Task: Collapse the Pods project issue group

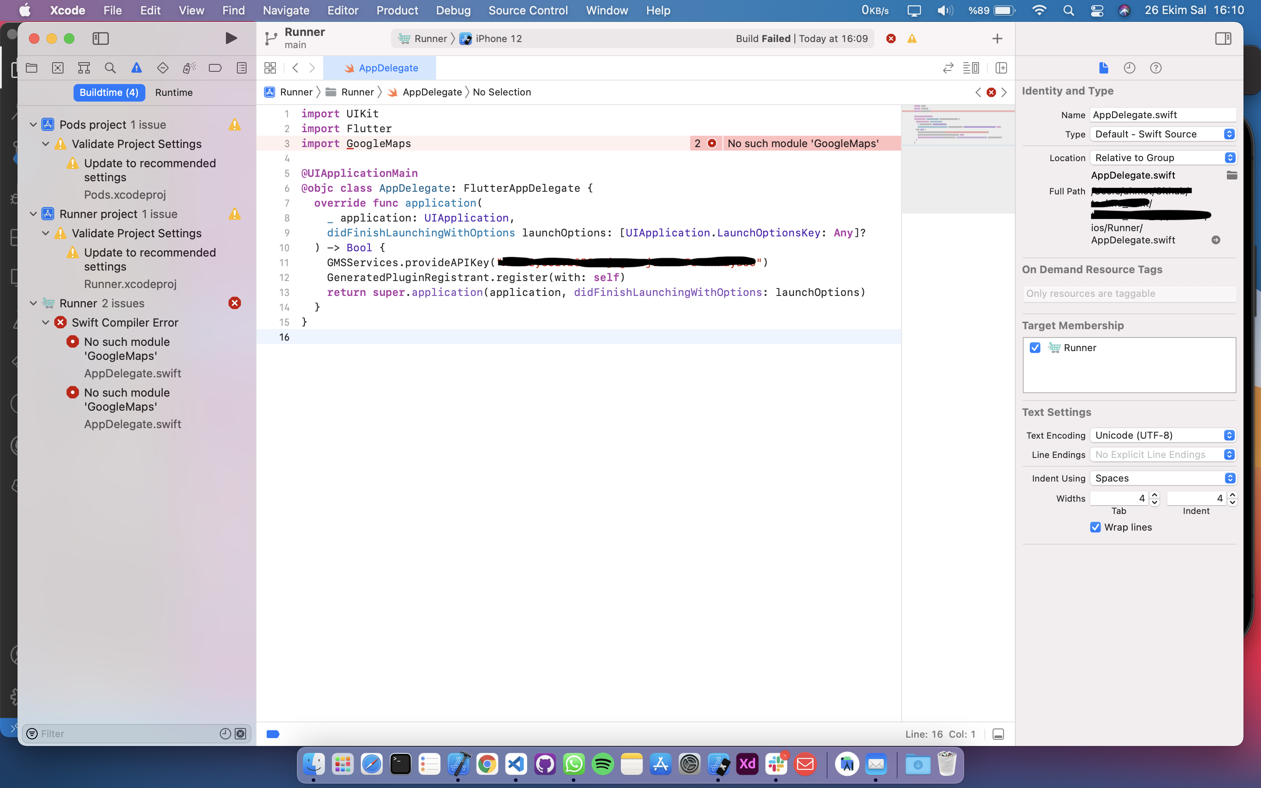Action: (33, 125)
